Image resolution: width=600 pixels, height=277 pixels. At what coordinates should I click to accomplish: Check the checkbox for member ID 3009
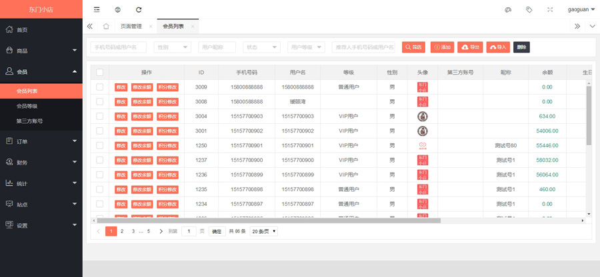pyautogui.click(x=100, y=87)
